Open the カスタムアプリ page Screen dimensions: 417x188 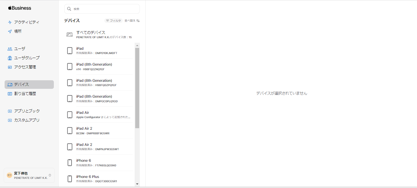(29, 120)
